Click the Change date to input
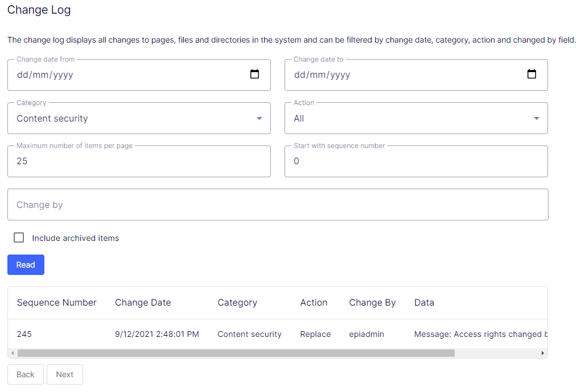The width and height of the screenshot is (581, 392). (x=402, y=74)
